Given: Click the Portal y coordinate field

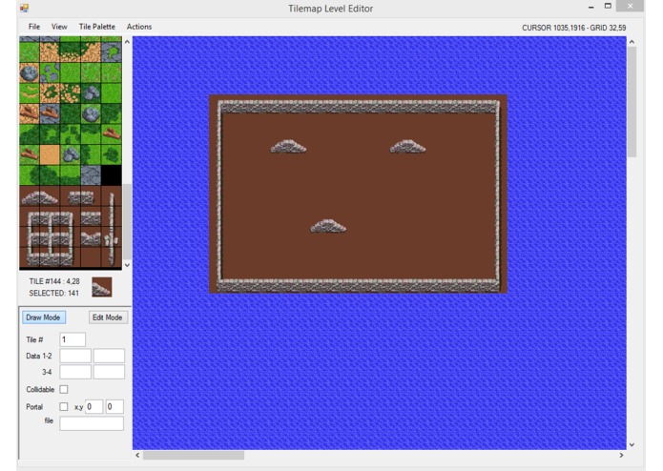Looking at the screenshot, I should pos(114,406).
